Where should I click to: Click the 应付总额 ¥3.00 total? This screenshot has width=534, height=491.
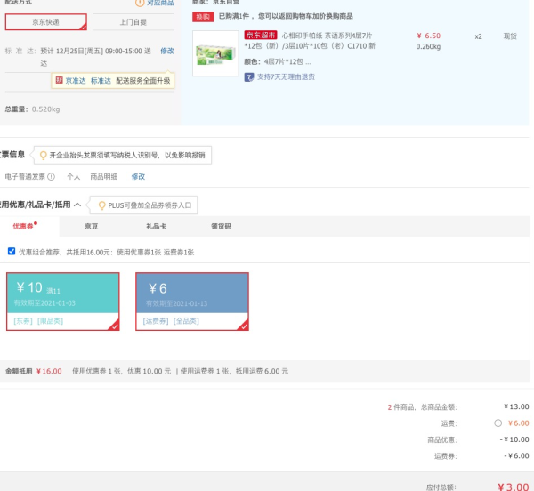[x=514, y=487]
